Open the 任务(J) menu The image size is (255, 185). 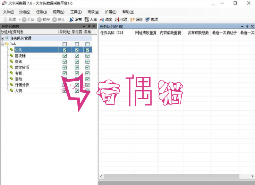[x=42, y=12]
